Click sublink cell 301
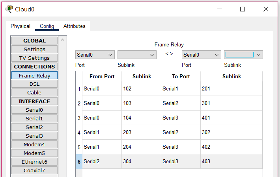 coord(231,103)
